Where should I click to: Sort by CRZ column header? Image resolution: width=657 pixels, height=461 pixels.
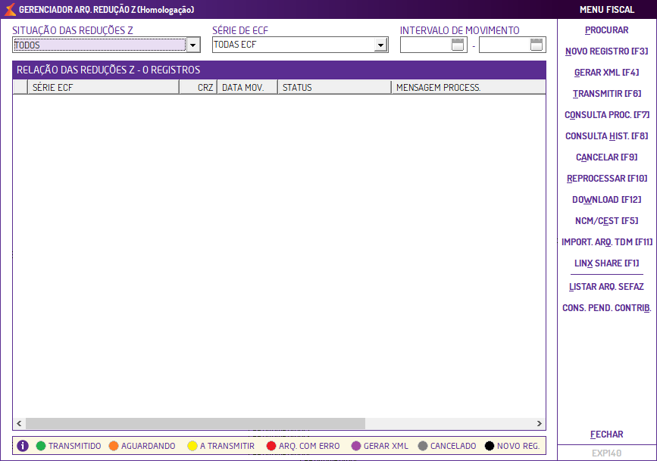click(x=199, y=88)
